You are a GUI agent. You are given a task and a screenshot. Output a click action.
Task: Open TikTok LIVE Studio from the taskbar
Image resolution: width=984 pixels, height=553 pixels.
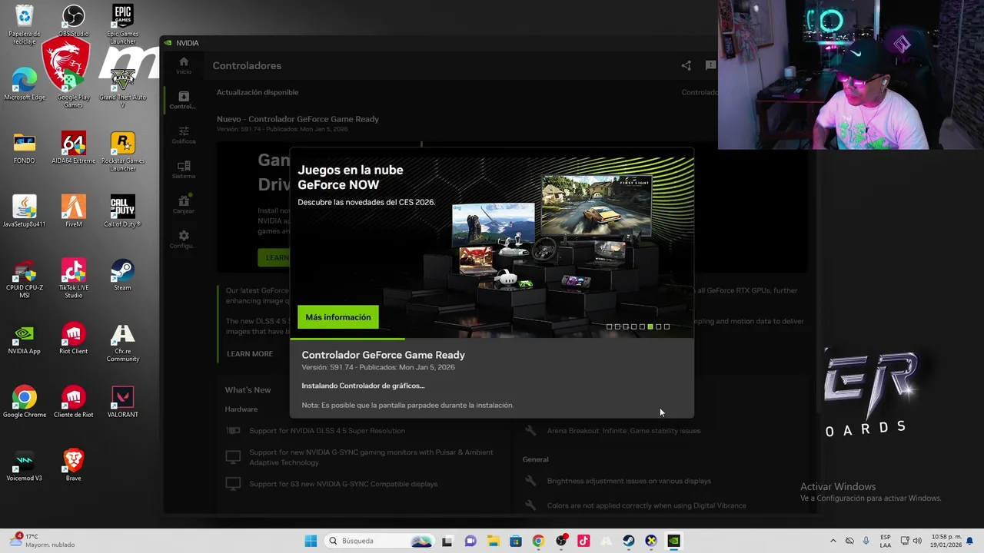583,541
